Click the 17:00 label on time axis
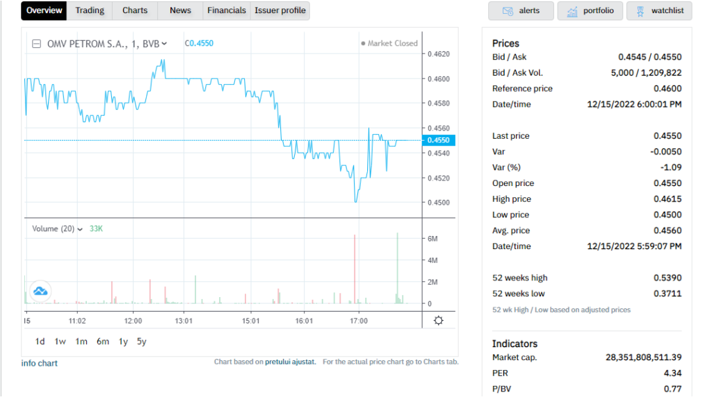Image resolution: width=712 pixels, height=397 pixels. [x=359, y=321]
